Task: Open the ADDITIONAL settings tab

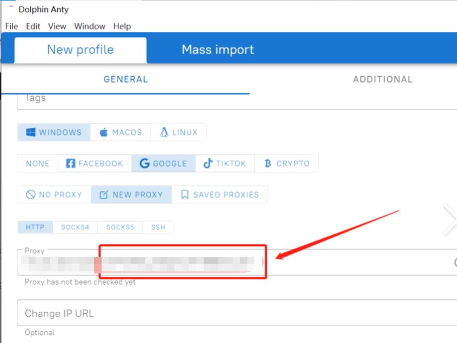Action: click(x=382, y=79)
